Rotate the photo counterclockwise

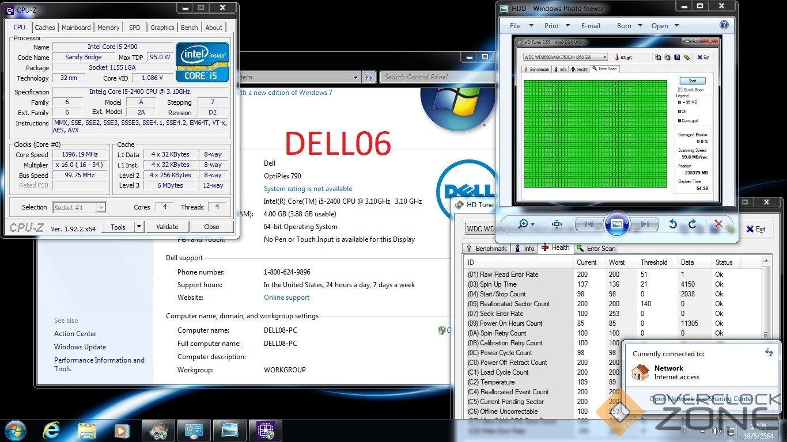(x=672, y=224)
